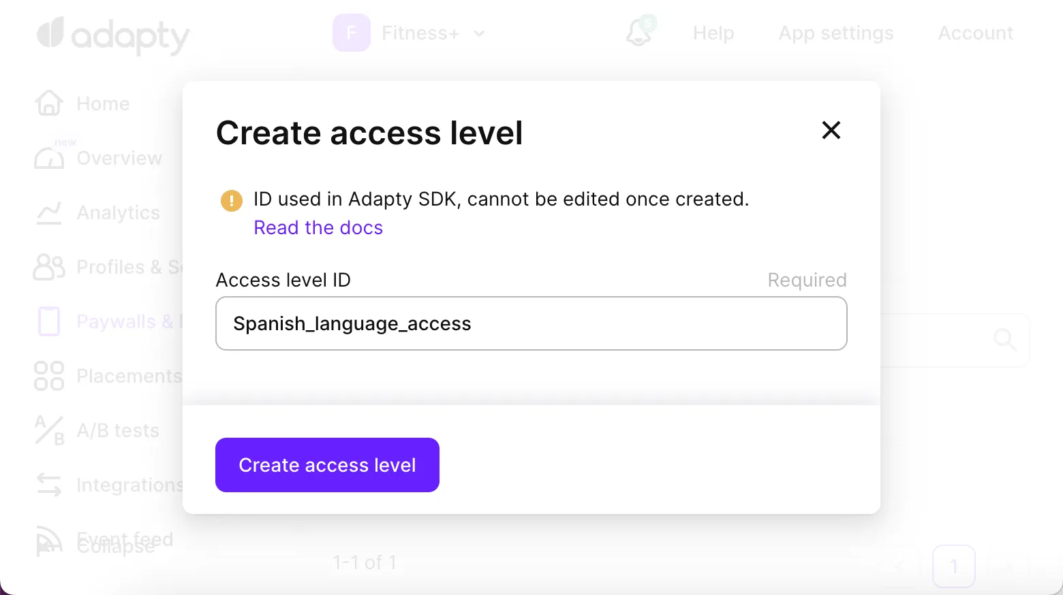Click the Placements grid icon
Image resolution: width=1063 pixels, height=595 pixels.
pos(49,376)
